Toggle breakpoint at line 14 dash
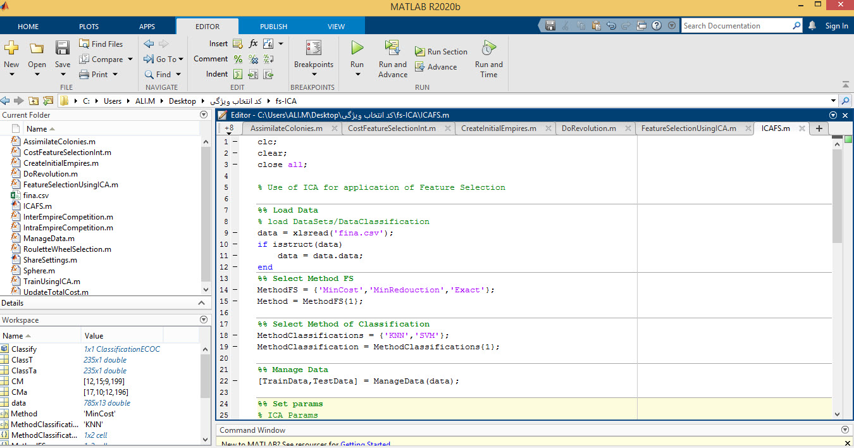Screen dimensions: 854x448 [235, 290]
